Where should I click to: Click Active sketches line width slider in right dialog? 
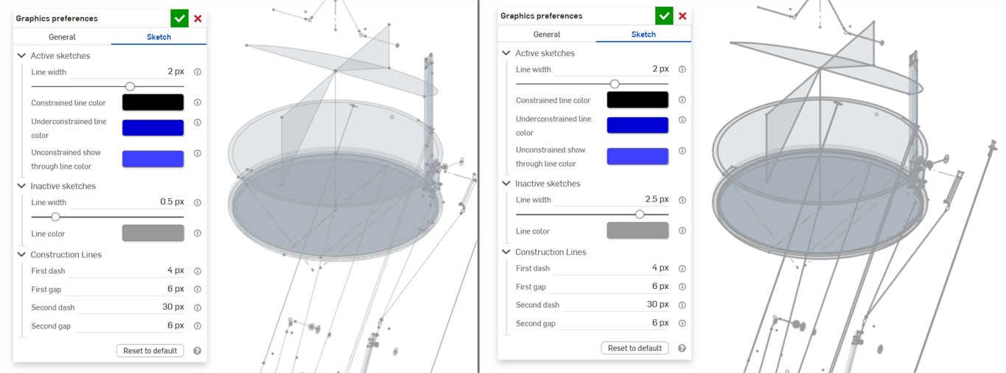coord(593,84)
